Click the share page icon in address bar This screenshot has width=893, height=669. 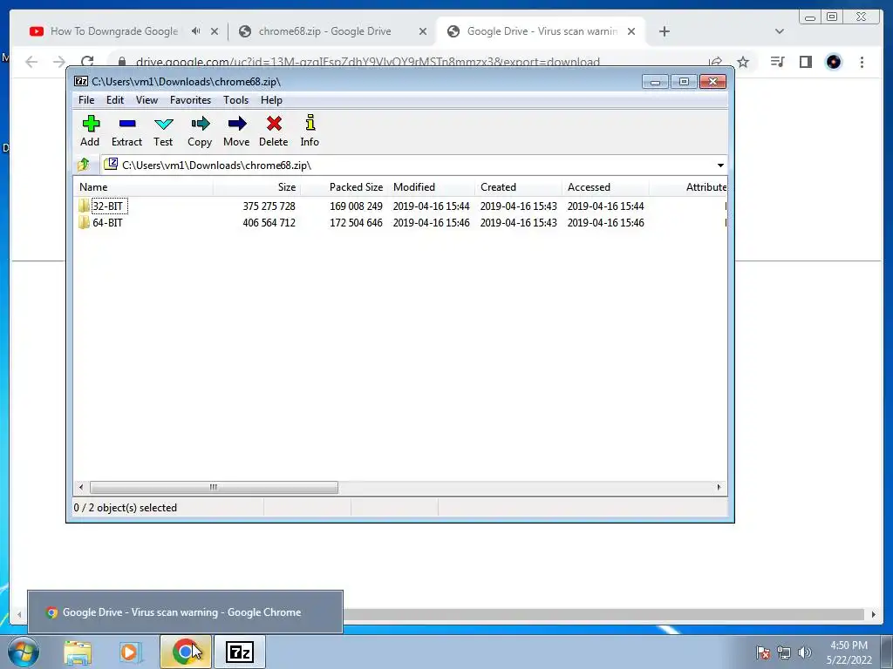pyautogui.click(x=715, y=62)
